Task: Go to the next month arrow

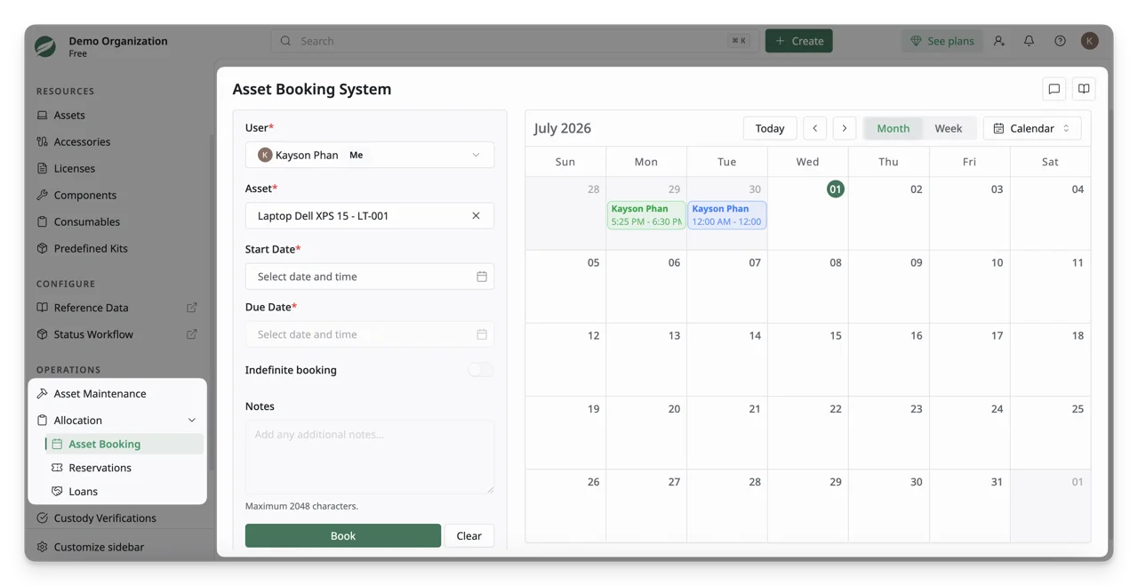Action: point(845,128)
